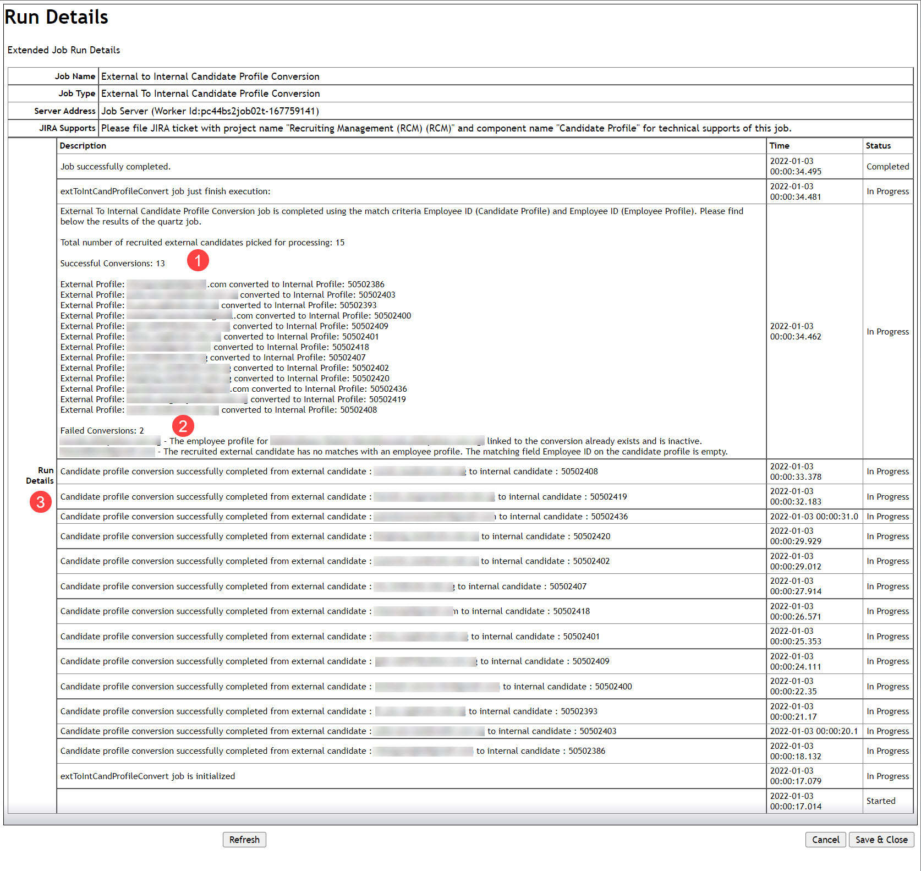The width and height of the screenshot is (921, 871).
Task: Select the 'Server Address' row label
Action: (65, 111)
